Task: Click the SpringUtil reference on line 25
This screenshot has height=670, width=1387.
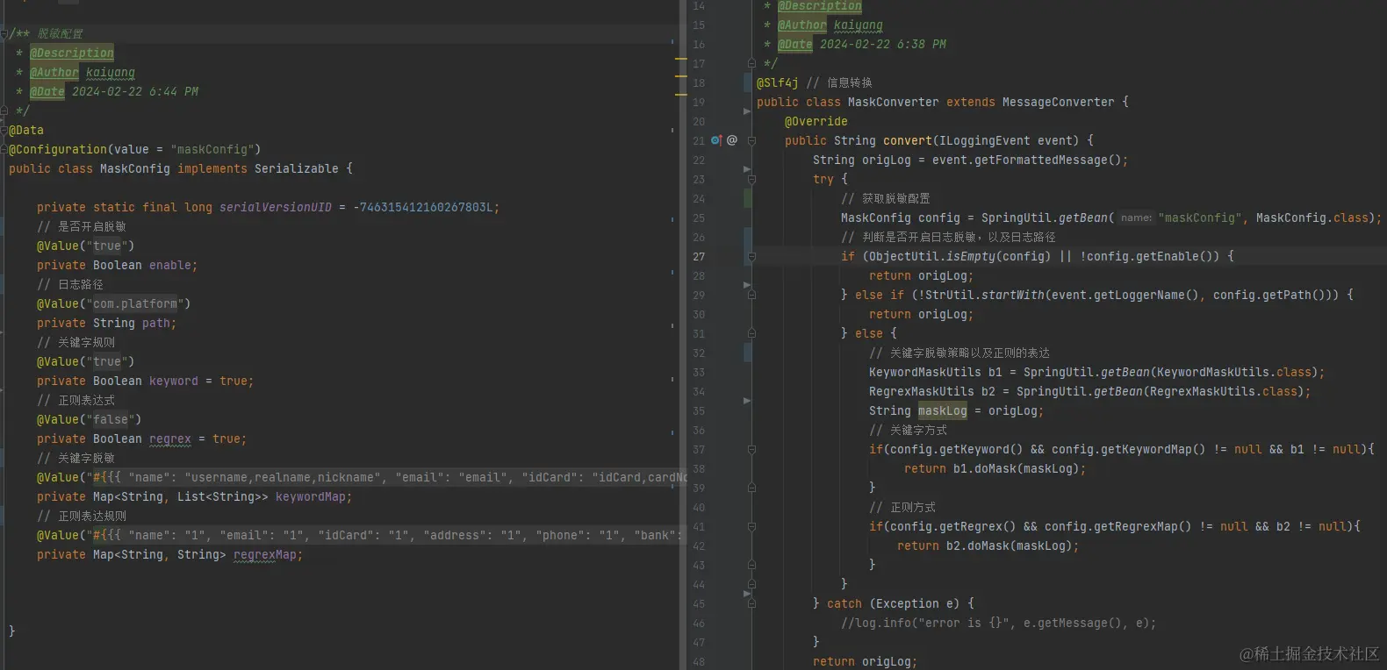Action: [1017, 217]
